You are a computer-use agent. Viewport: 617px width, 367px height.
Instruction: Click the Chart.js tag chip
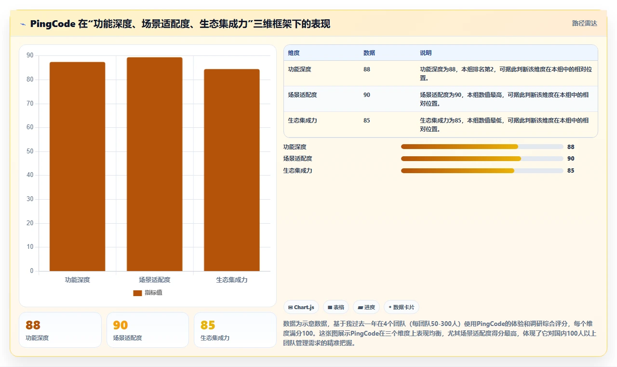click(x=301, y=307)
